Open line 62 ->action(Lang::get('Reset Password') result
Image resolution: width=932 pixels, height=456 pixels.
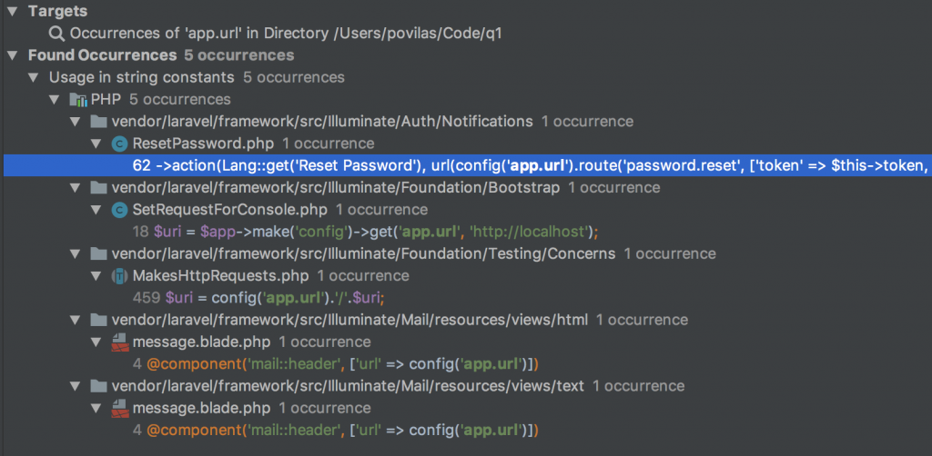click(466, 166)
